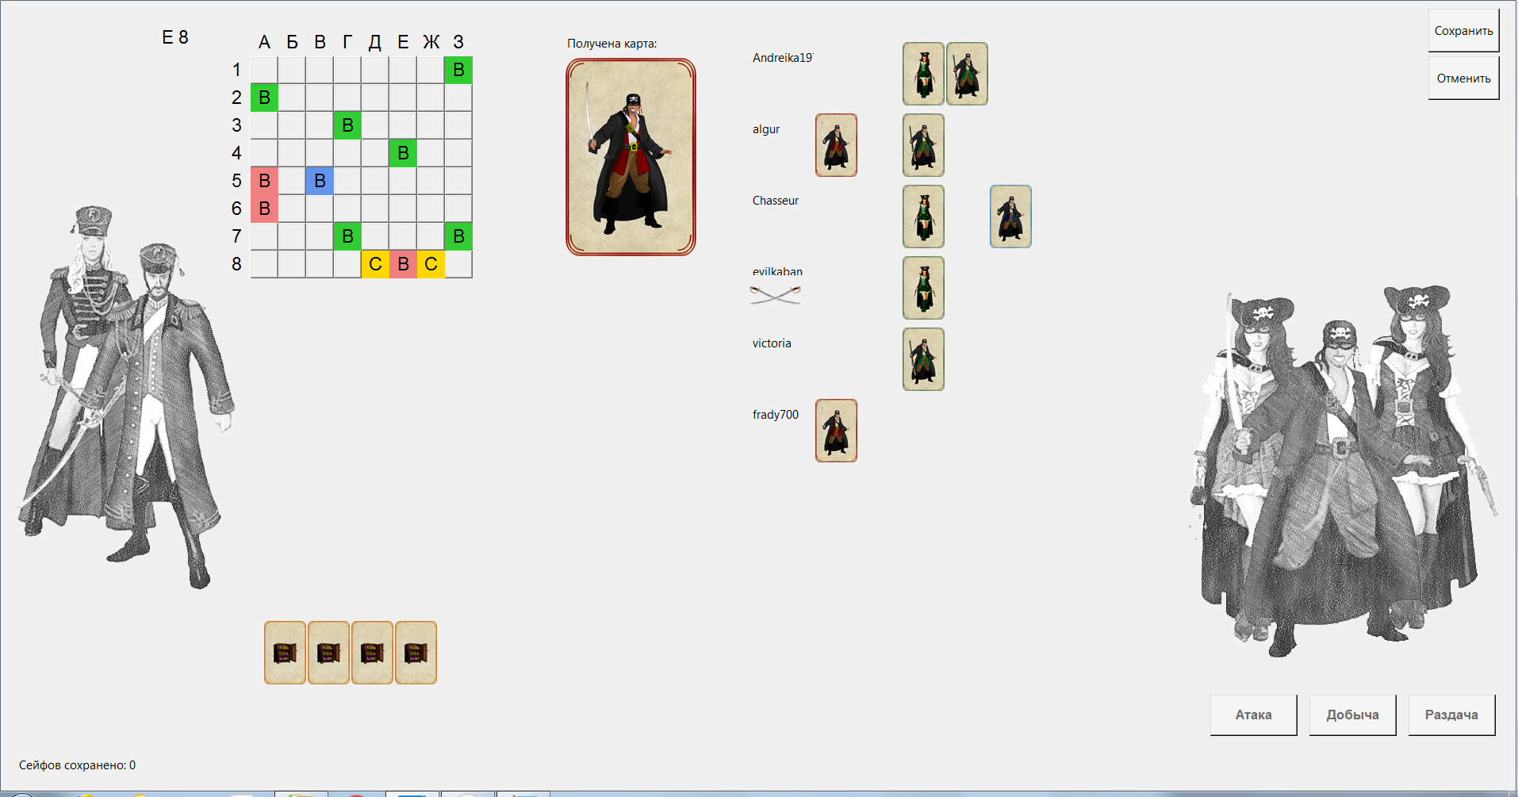This screenshot has height=797, width=1518.
Task: Click 'Сейфов сохранено: 0' status text
Action: (x=78, y=765)
